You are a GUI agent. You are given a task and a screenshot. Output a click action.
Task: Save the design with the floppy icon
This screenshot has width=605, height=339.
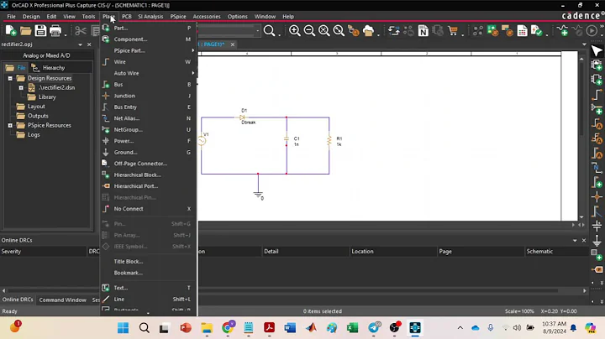(40, 31)
